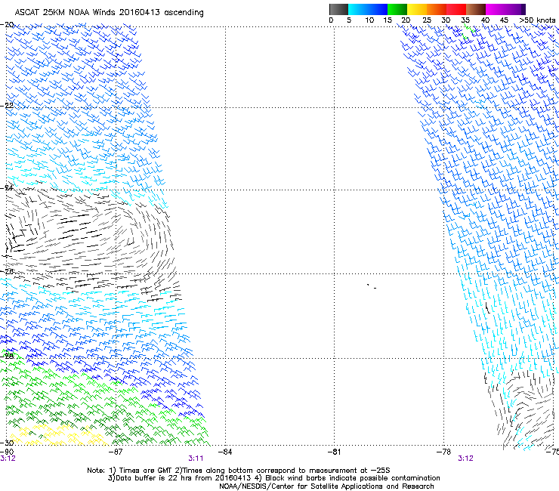Click the "-81" longitude axis label

[x=334, y=452]
